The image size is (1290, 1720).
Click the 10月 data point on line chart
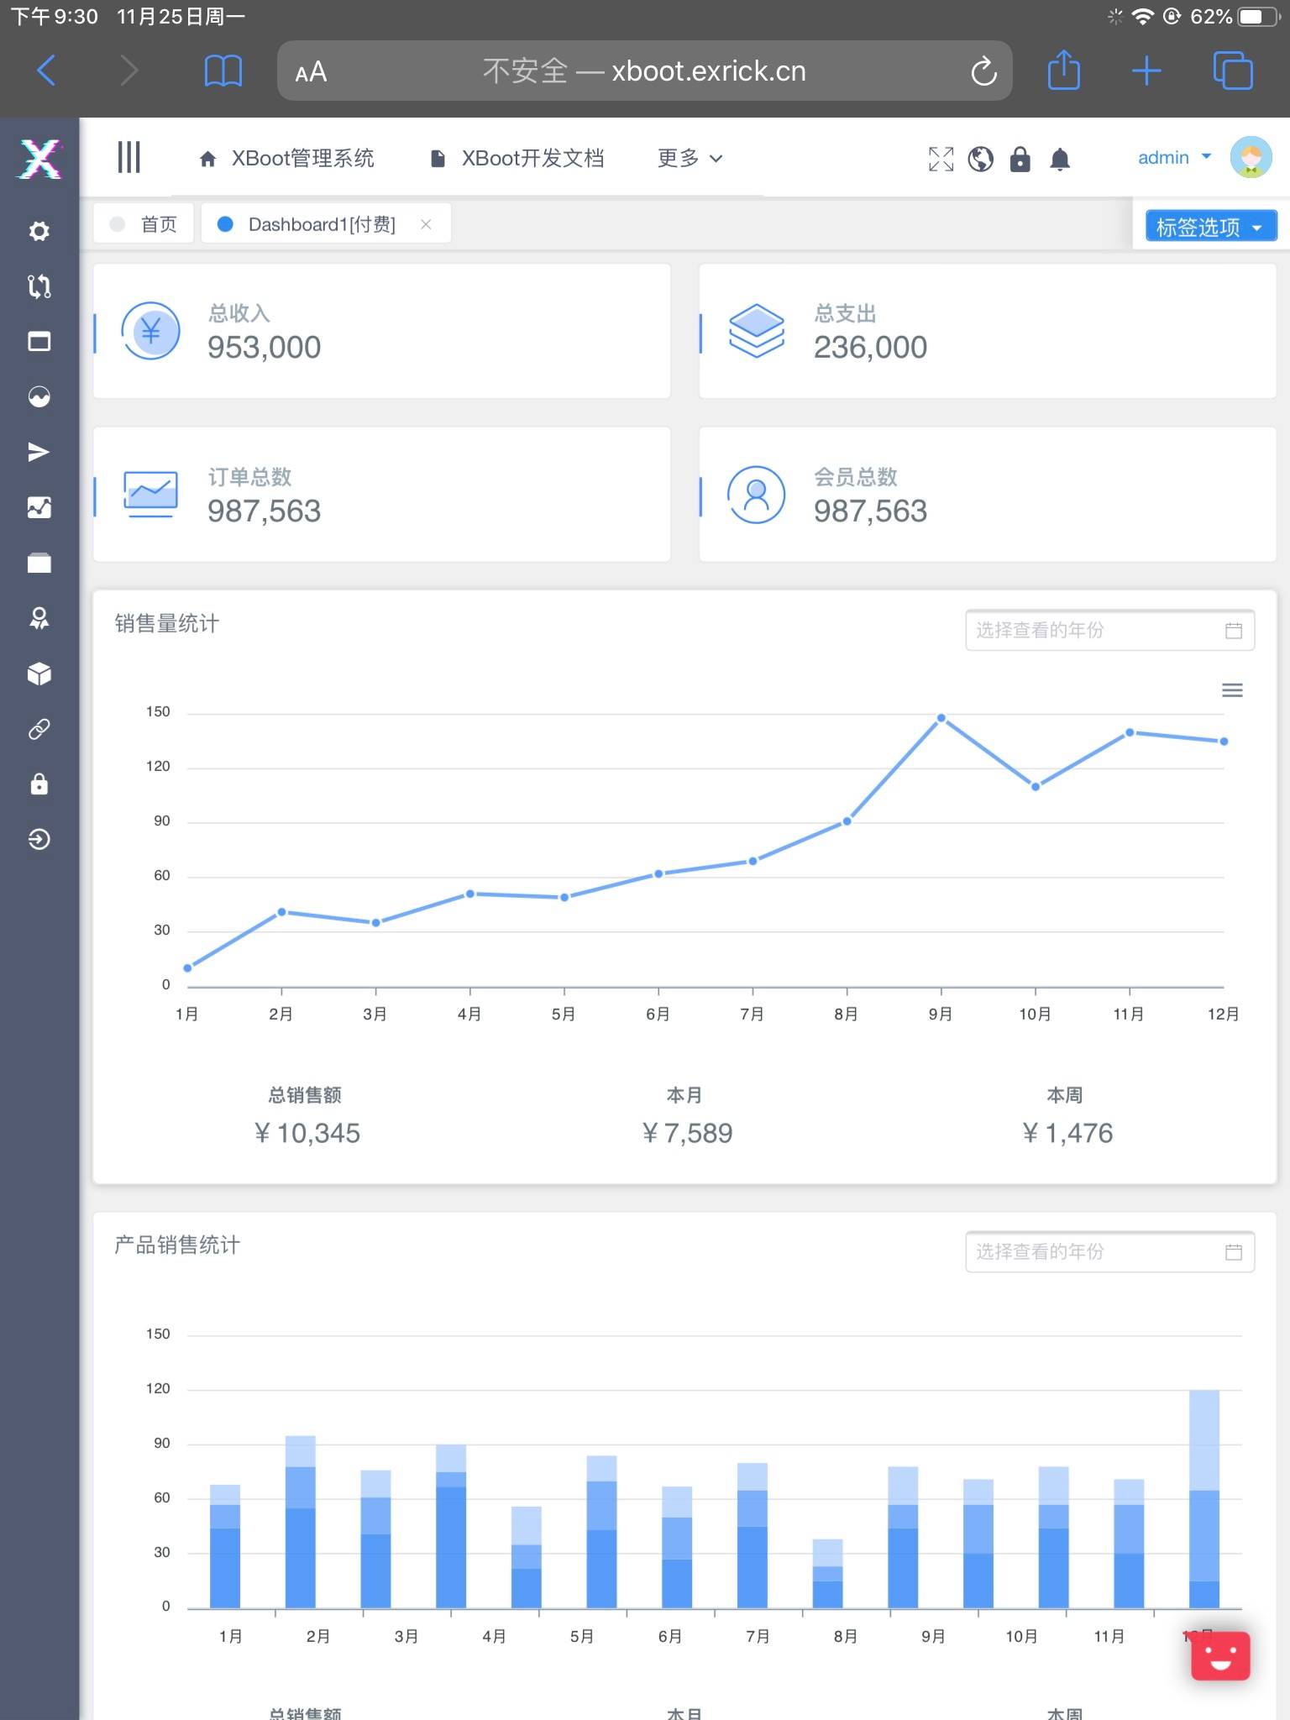click(x=1036, y=787)
